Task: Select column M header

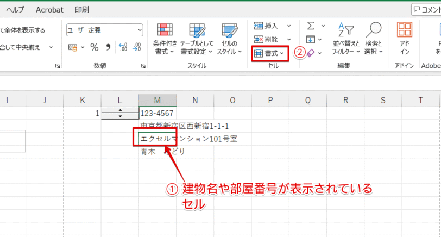Action: (157, 100)
